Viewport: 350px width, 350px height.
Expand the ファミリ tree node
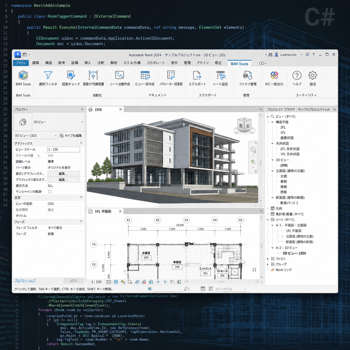[268, 259]
